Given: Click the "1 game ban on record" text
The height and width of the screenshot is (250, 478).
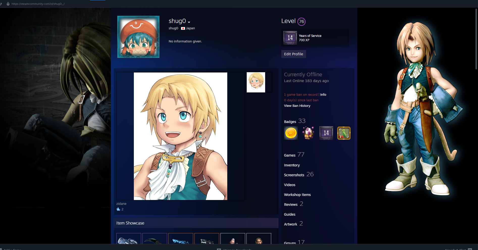Looking at the screenshot, I should point(301,94).
